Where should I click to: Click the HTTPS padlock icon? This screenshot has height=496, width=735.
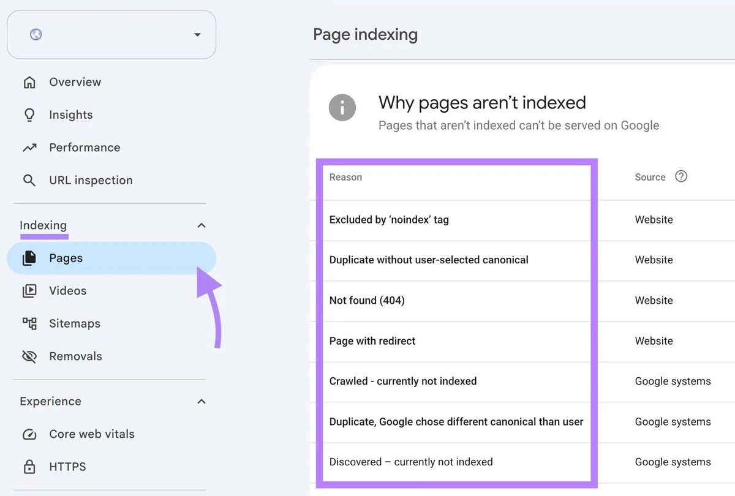29,467
